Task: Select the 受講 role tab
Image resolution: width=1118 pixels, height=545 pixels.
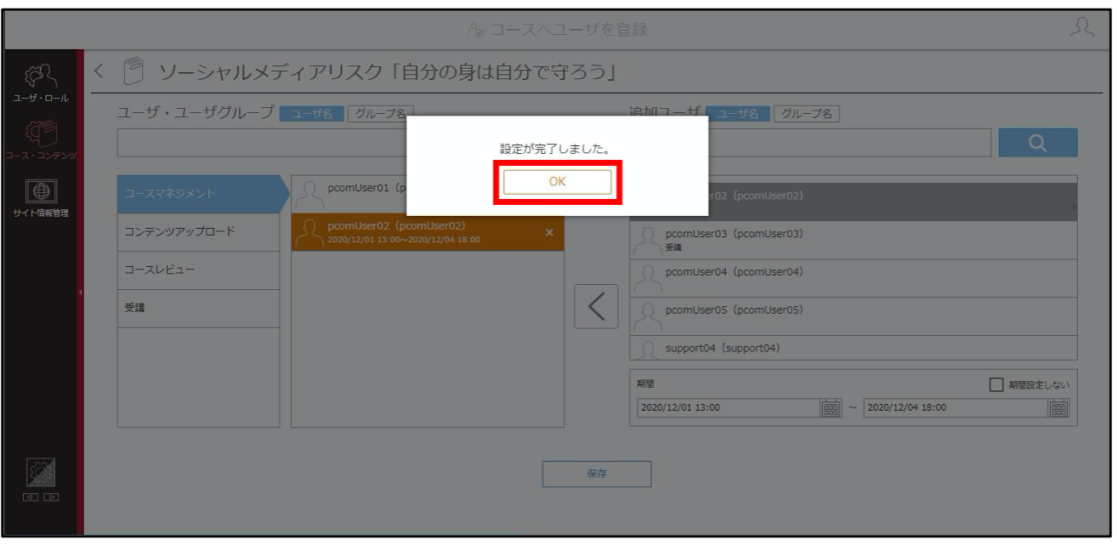Action: [198, 309]
